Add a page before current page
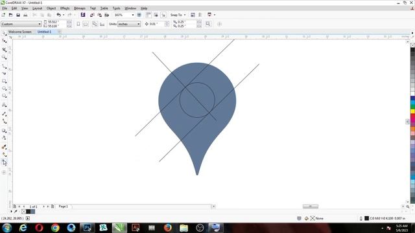The height and width of the screenshot is (233, 415). (x=14, y=206)
